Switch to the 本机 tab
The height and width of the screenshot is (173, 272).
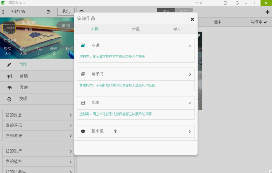95,29
